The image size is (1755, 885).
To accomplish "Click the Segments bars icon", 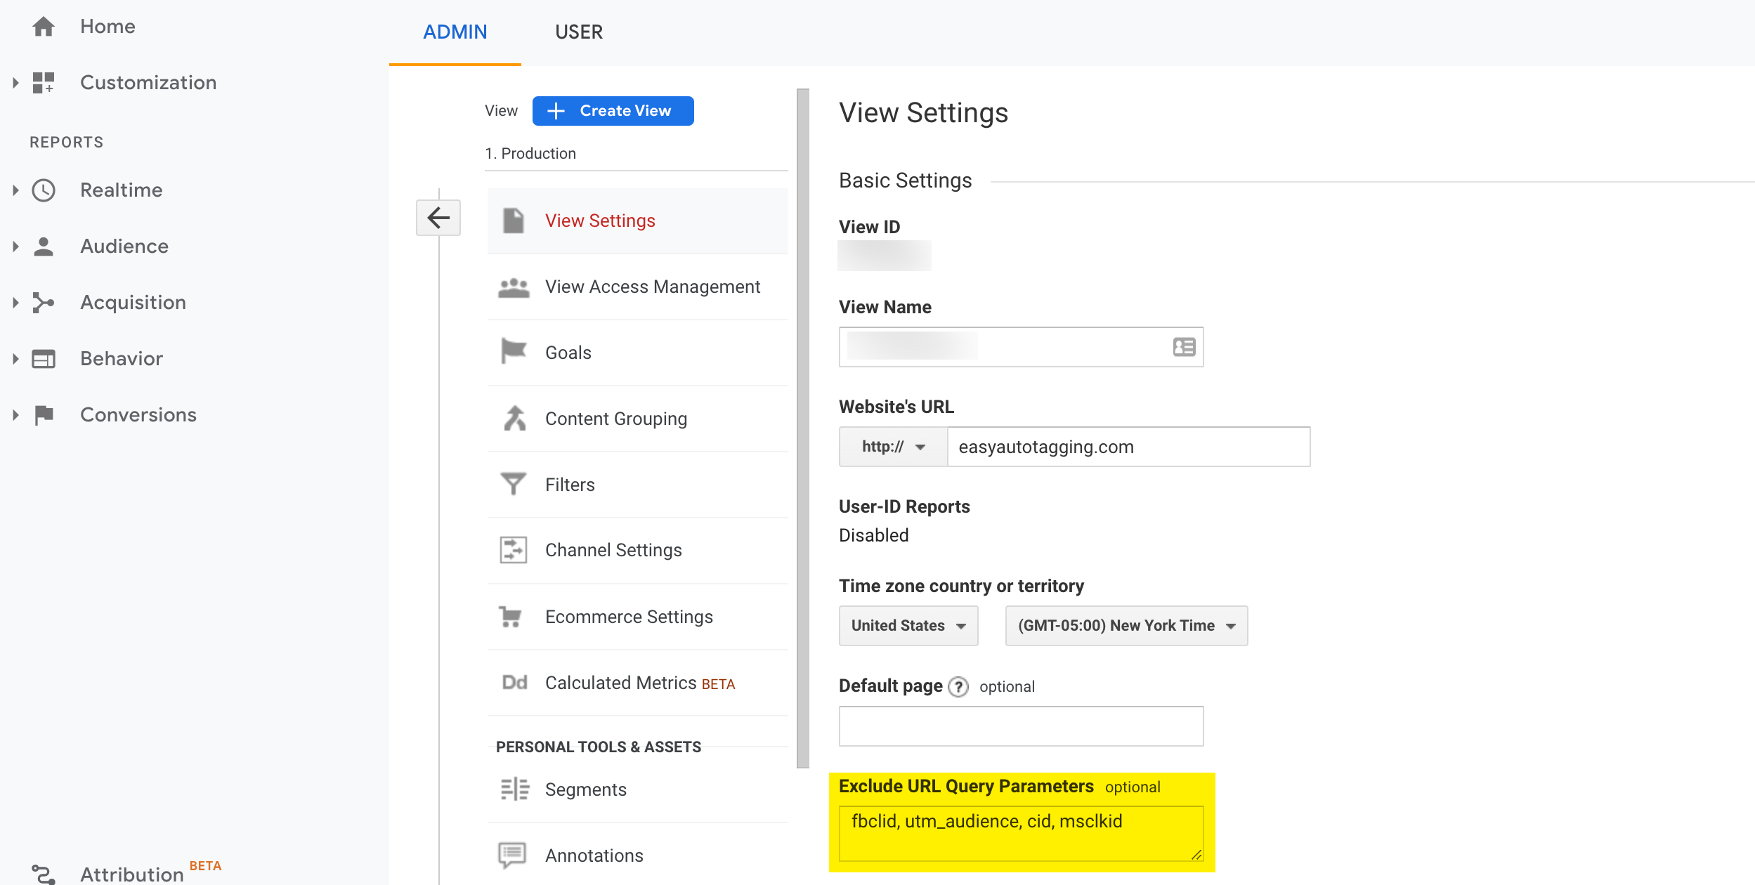I will click(x=515, y=789).
